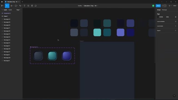Image resolution: width=178 pixels, height=100 pixels.
Task: Switch to the Design tab
Action: point(159,10)
